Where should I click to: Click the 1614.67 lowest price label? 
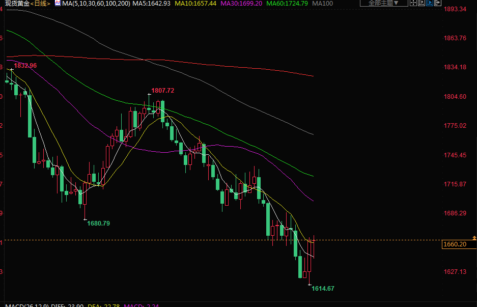tap(323, 289)
